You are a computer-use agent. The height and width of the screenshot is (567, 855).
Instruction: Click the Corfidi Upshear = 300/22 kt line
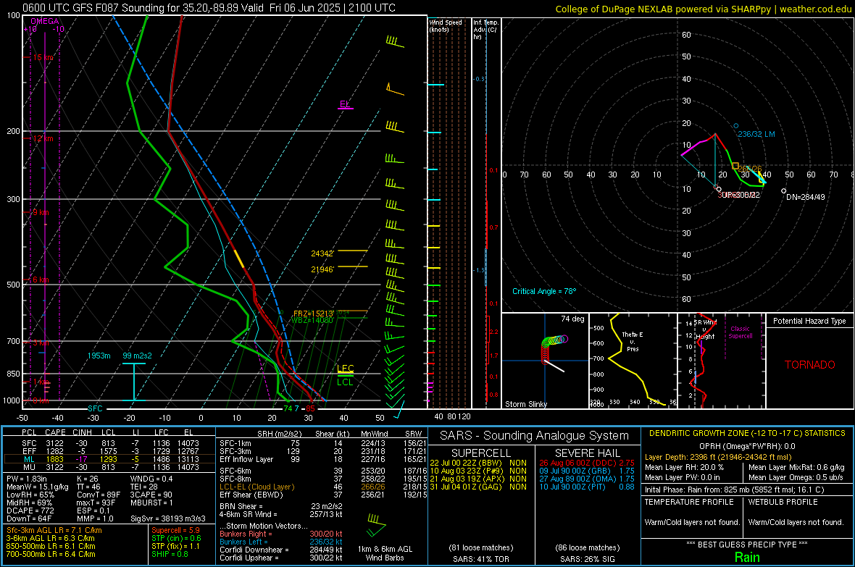(280, 558)
